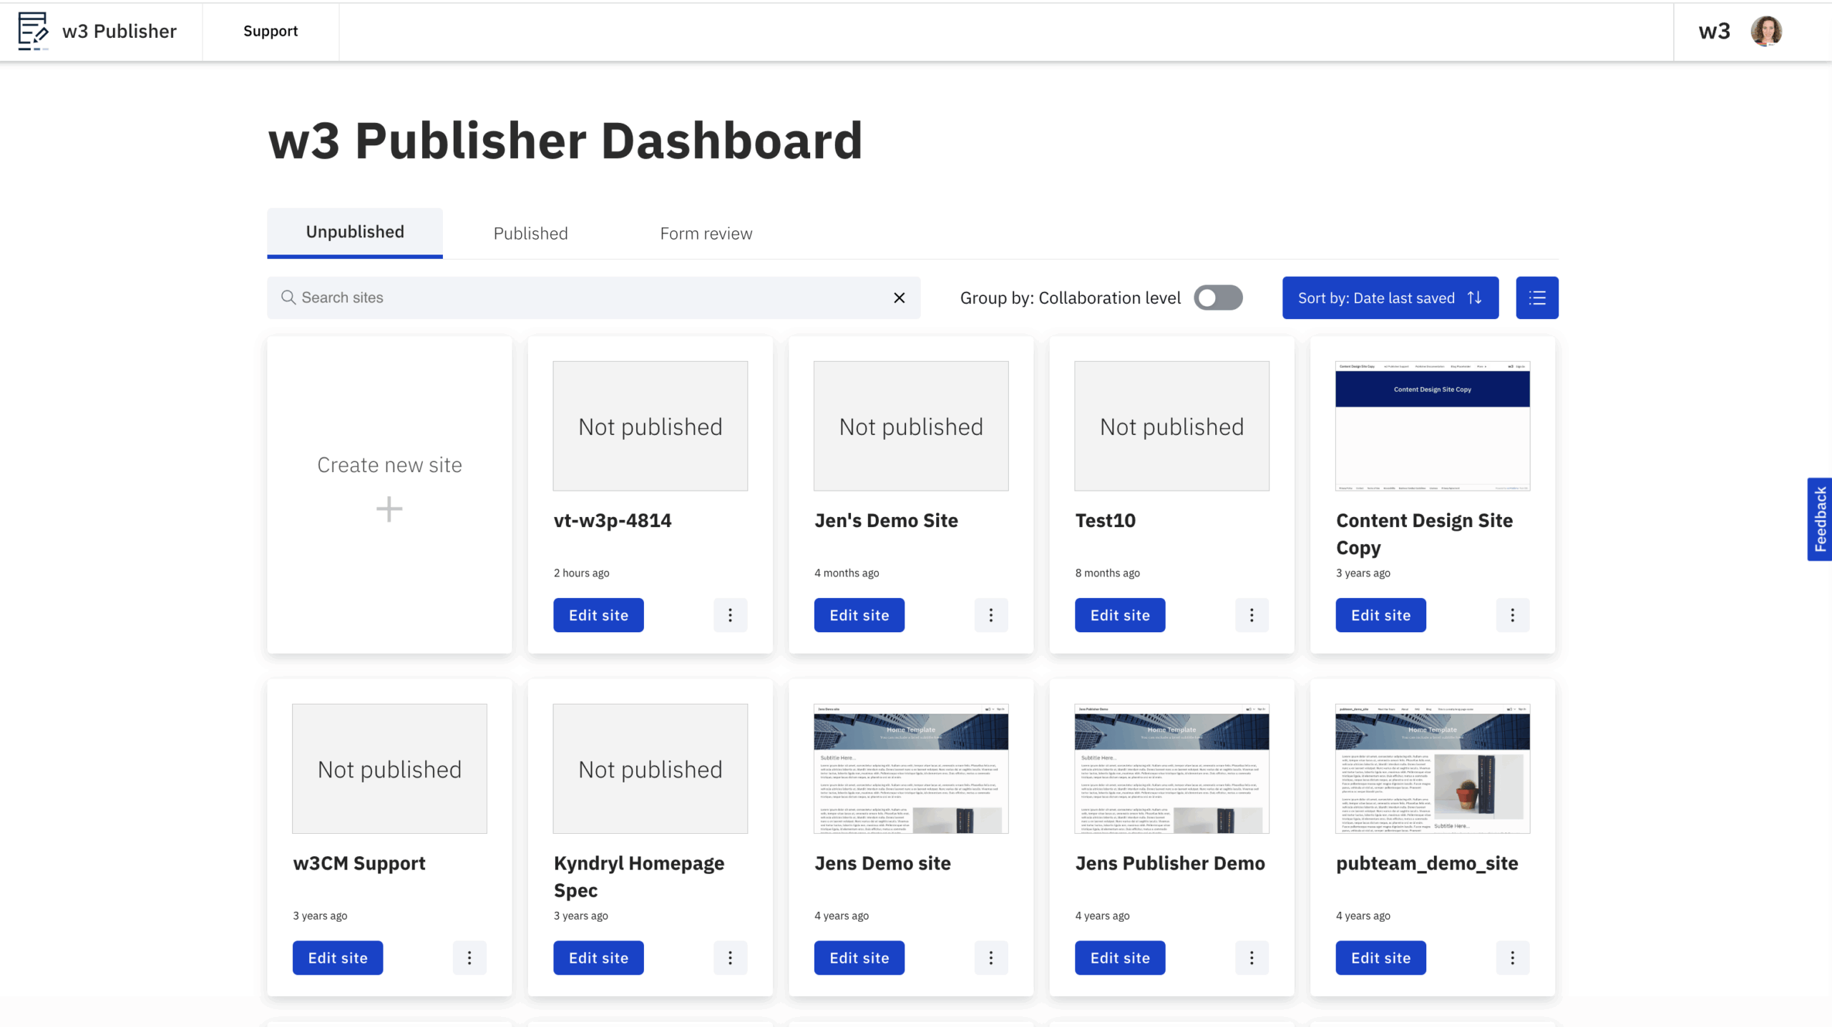Image resolution: width=1832 pixels, height=1027 pixels.
Task: Edit site Jens Demo site
Action: (859, 958)
